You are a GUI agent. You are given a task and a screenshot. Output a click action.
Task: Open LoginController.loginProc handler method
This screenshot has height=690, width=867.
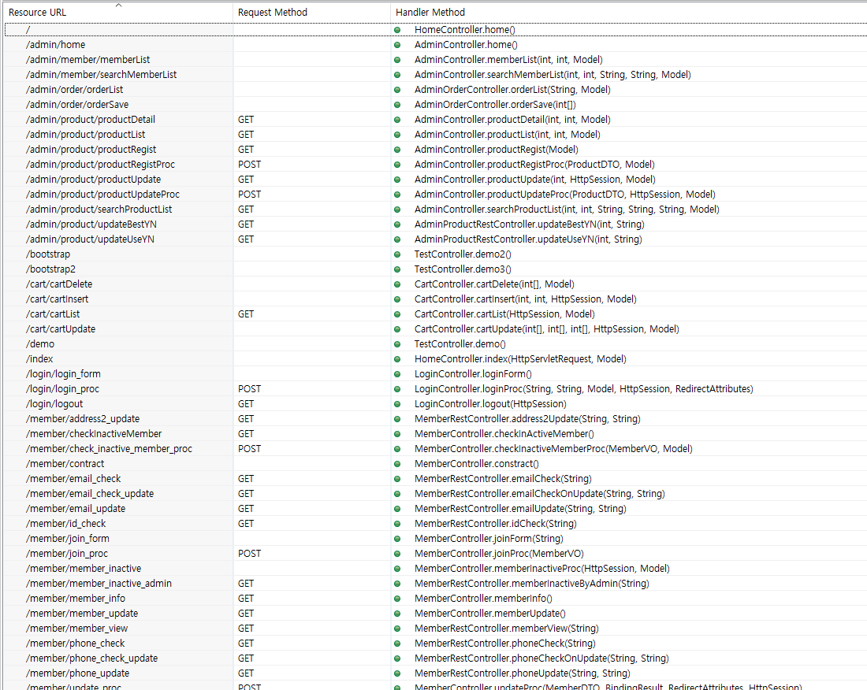click(x=583, y=389)
